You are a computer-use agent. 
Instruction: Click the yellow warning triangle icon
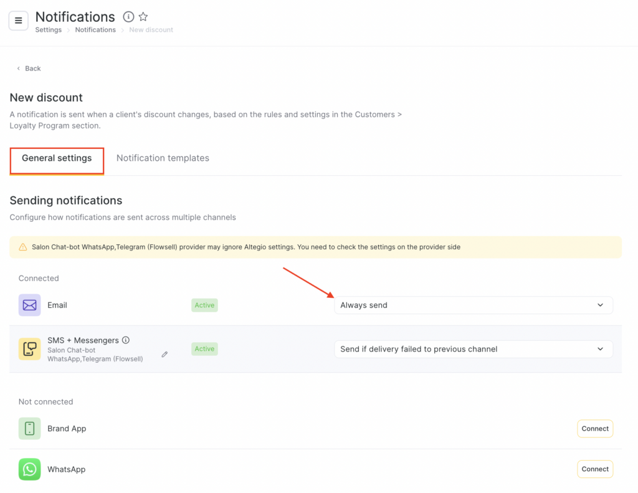pos(23,247)
